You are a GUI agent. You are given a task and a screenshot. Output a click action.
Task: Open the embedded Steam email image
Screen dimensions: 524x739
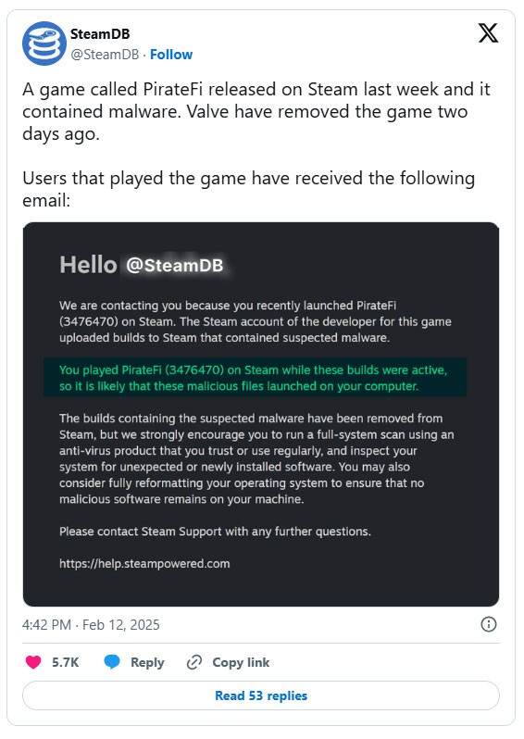[x=261, y=414]
